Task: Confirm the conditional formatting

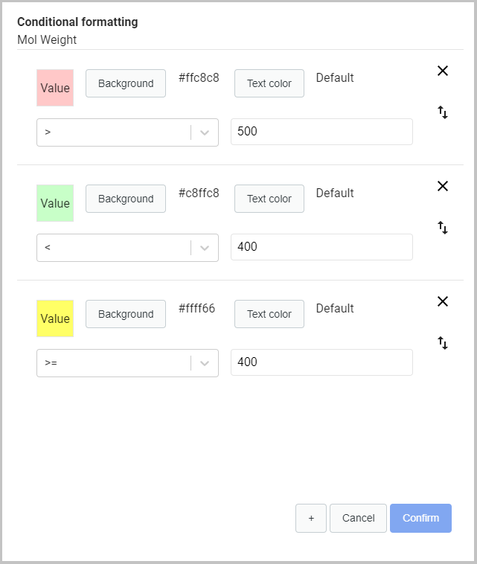Action: [420, 518]
